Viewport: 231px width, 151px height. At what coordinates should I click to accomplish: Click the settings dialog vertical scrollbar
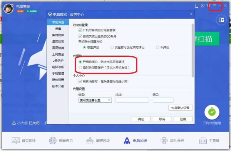tap(192, 51)
